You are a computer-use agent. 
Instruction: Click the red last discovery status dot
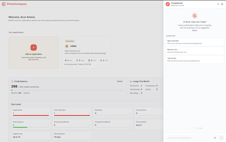pos(65,64)
